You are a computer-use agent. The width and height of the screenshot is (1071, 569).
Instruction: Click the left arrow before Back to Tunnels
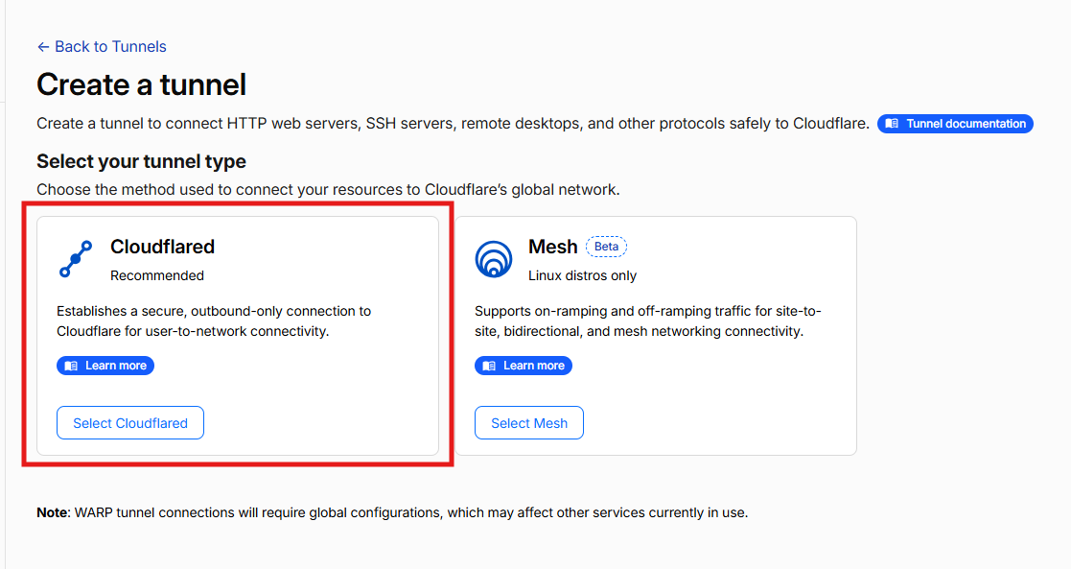pos(43,47)
